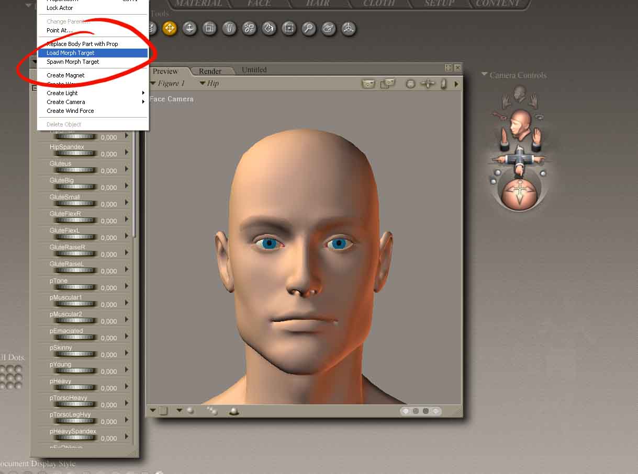Image resolution: width=638 pixels, height=474 pixels.
Task: Open the CLOTH room tab
Action: point(379,4)
